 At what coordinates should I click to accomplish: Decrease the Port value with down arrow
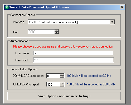(57, 33)
